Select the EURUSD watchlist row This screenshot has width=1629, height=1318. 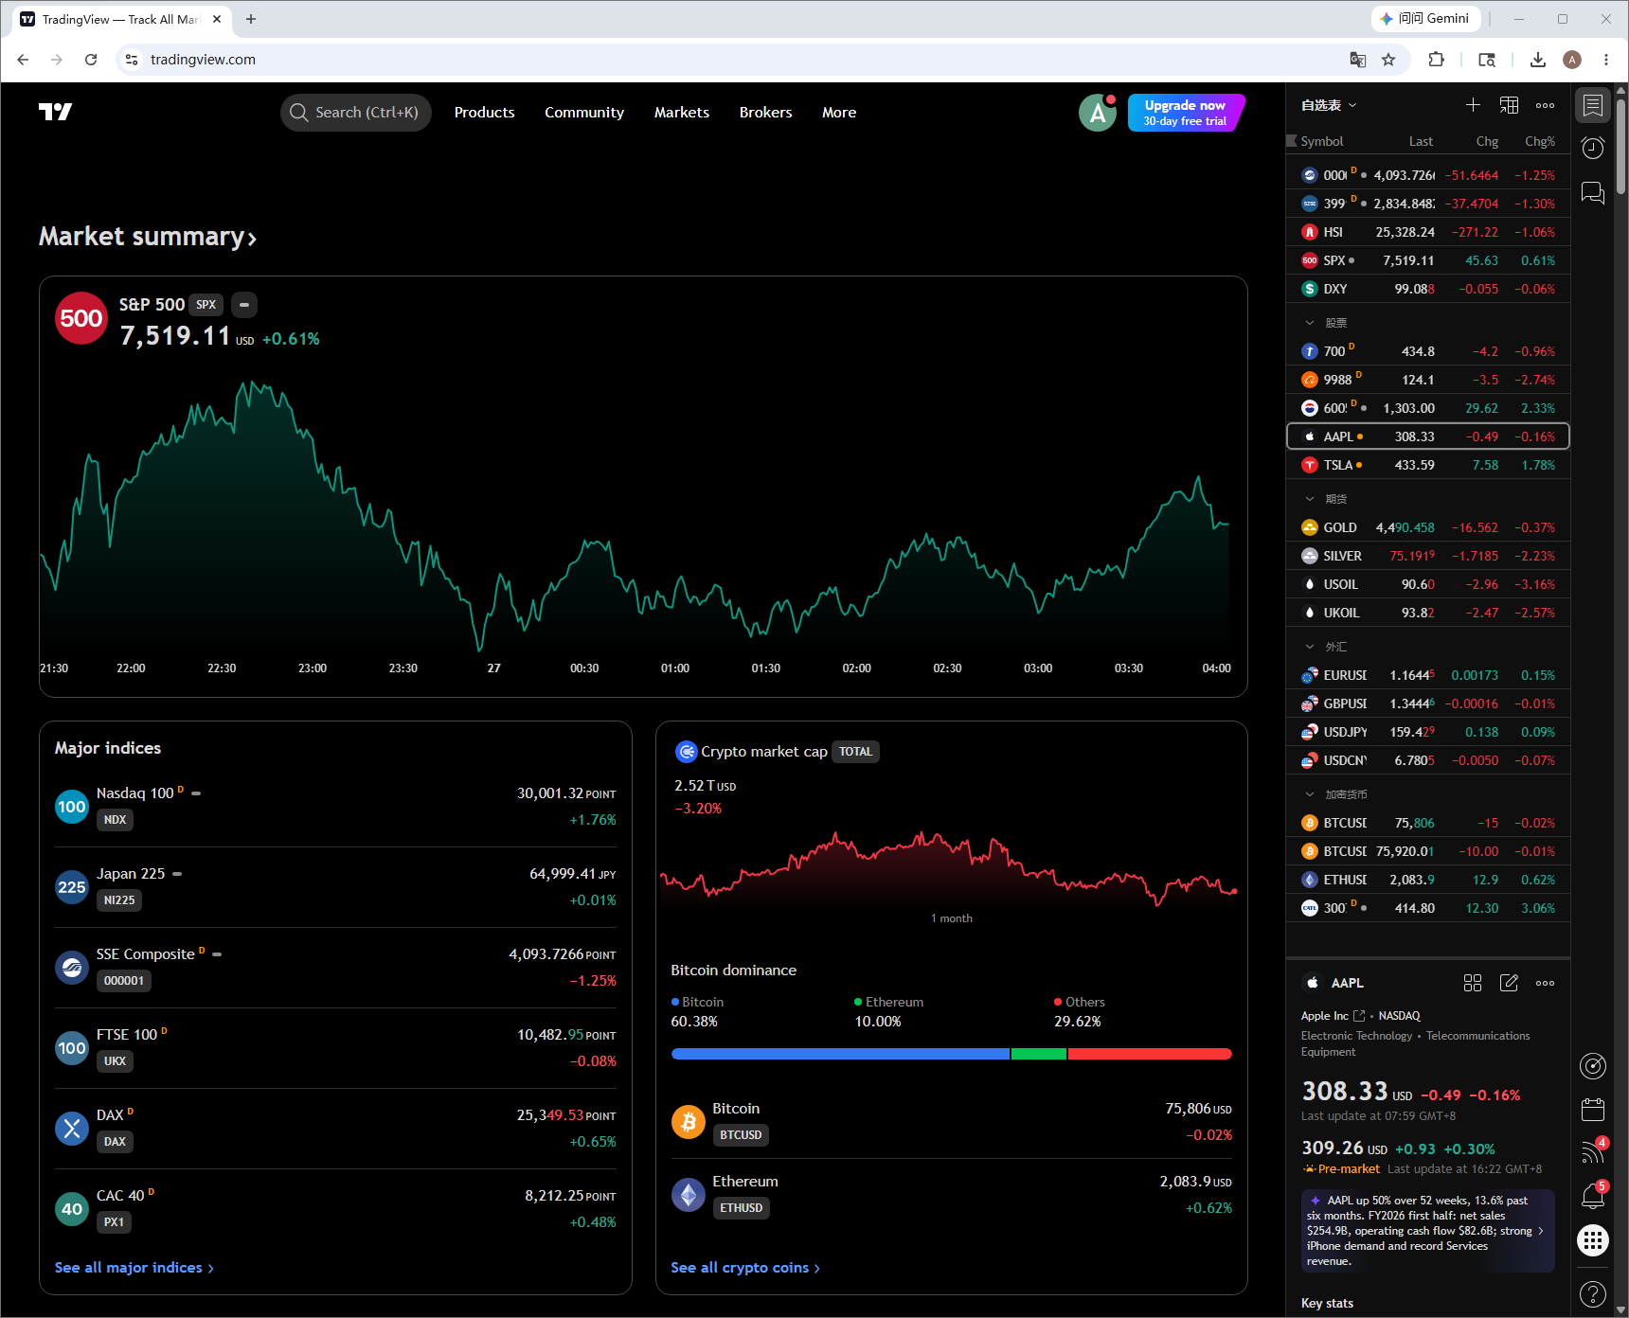[x=1428, y=675]
